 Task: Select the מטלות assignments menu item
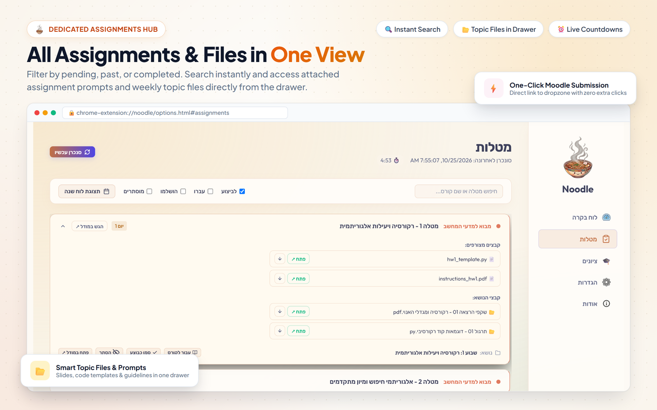tap(577, 239)
